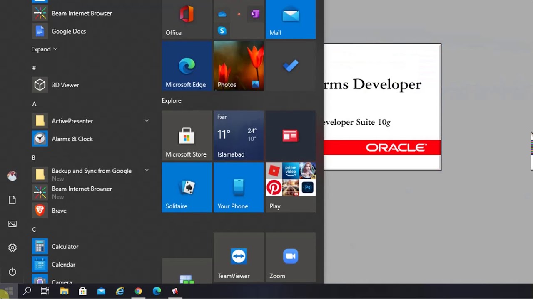The image size is (533, 299).
Task: Open the Microsoft Edge tile
Action: point(187,66)
